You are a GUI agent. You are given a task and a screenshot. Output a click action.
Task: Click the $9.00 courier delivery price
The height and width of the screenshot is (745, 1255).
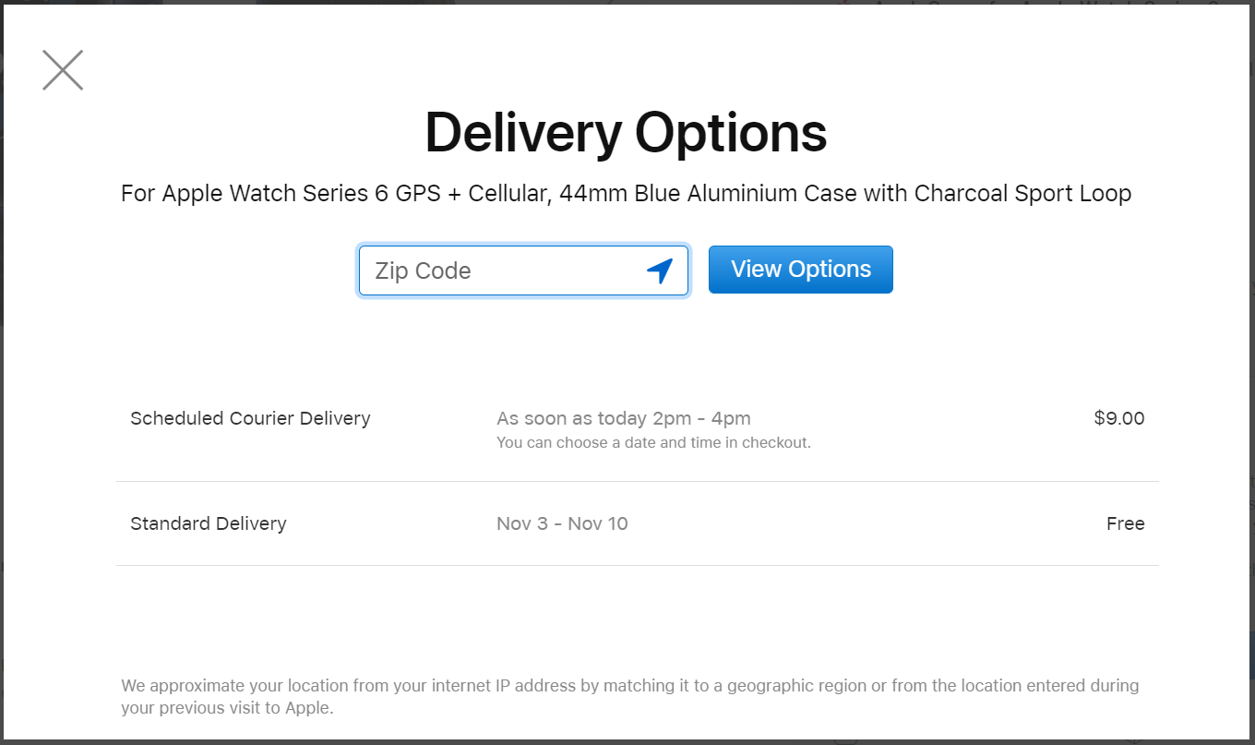tap(1119, 418)
